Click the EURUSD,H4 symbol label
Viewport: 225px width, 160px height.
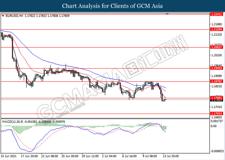[x=12, y=15]
